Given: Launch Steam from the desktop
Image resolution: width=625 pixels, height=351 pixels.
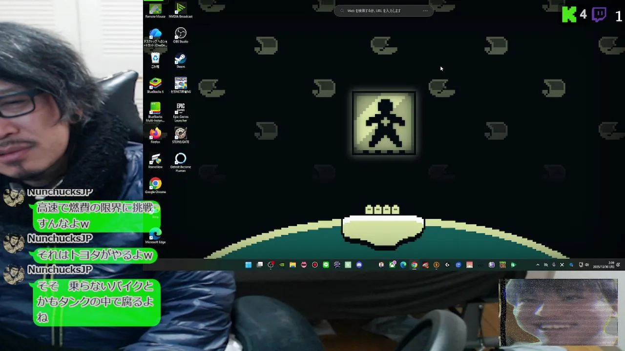Looking at the screenshot, I should 181,60.
